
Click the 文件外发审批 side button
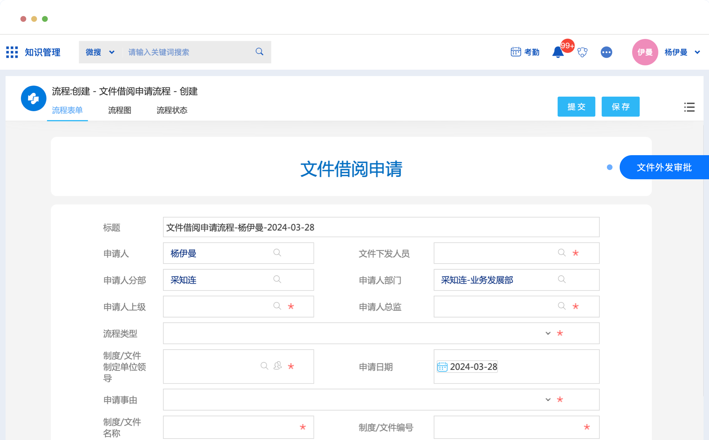(x=664, y=167)
